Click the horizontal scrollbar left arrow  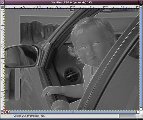[9, 112]
